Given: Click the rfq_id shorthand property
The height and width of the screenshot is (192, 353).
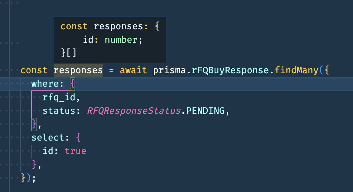Looking at the screenshot, I should click(x=59, y=98).
